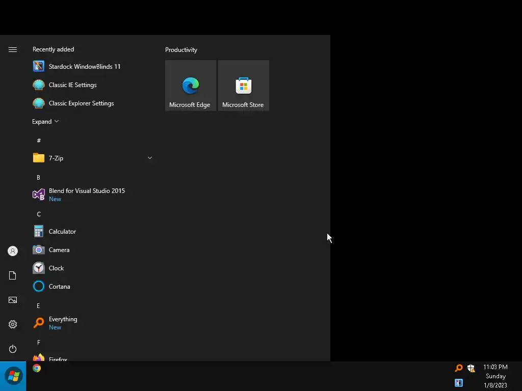The height and width of the screenshot is (391, 522).
Task: Open Google Chrome from the taskbar
Action: pos(37,368)
